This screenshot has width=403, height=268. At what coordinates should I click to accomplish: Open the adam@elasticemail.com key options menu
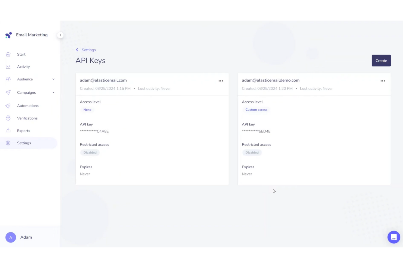point(221,81)
